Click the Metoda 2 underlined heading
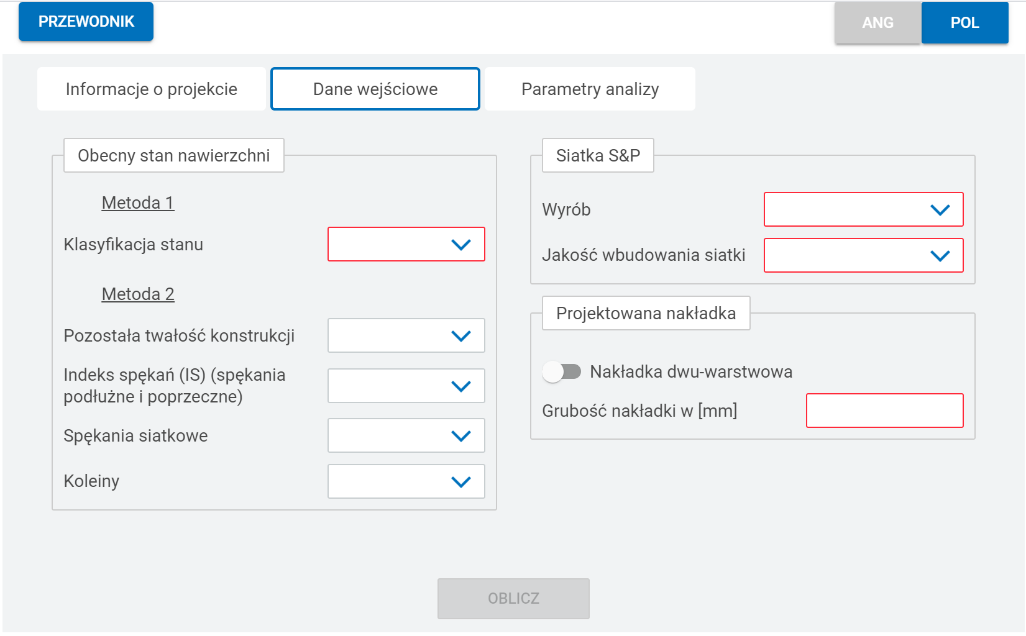This screenshot has height=636, width=1026. coord(138,294)
